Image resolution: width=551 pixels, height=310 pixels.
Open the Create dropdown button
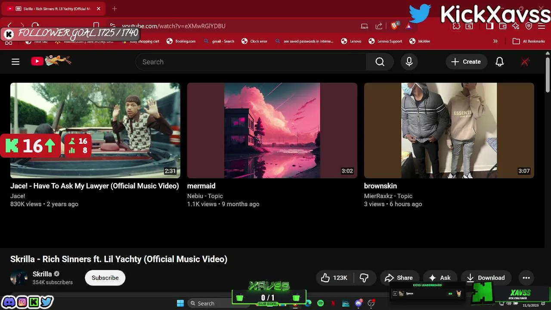click(x=466, y=62)
